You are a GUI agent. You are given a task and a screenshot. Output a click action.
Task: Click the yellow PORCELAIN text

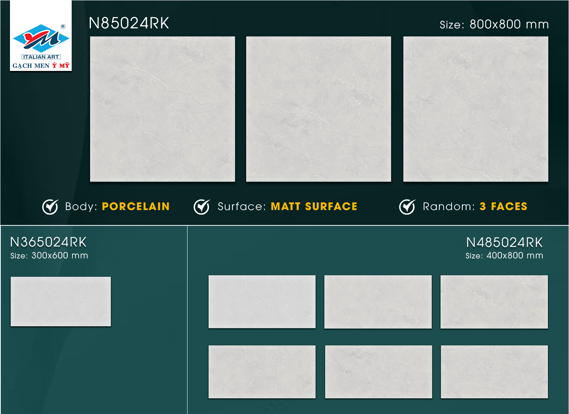(136, 207)
